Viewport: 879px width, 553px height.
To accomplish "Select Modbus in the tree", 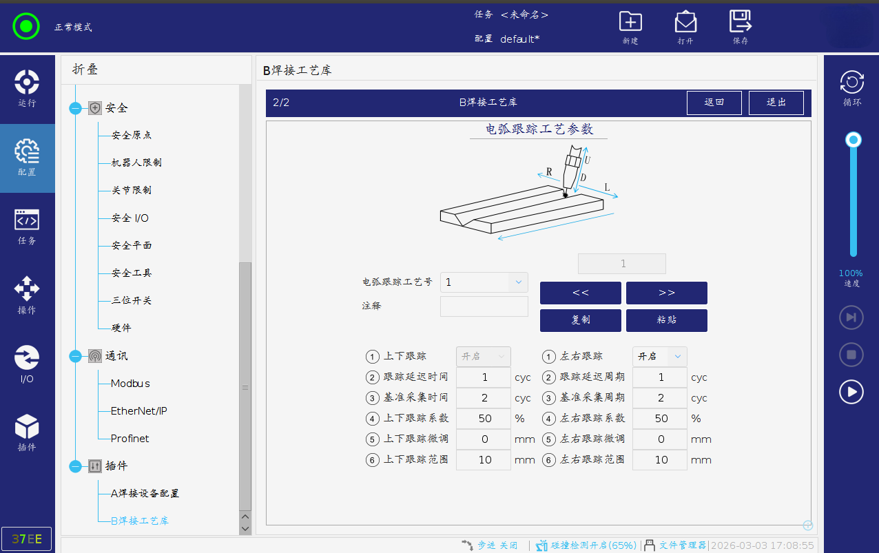I will click(131, 384).
